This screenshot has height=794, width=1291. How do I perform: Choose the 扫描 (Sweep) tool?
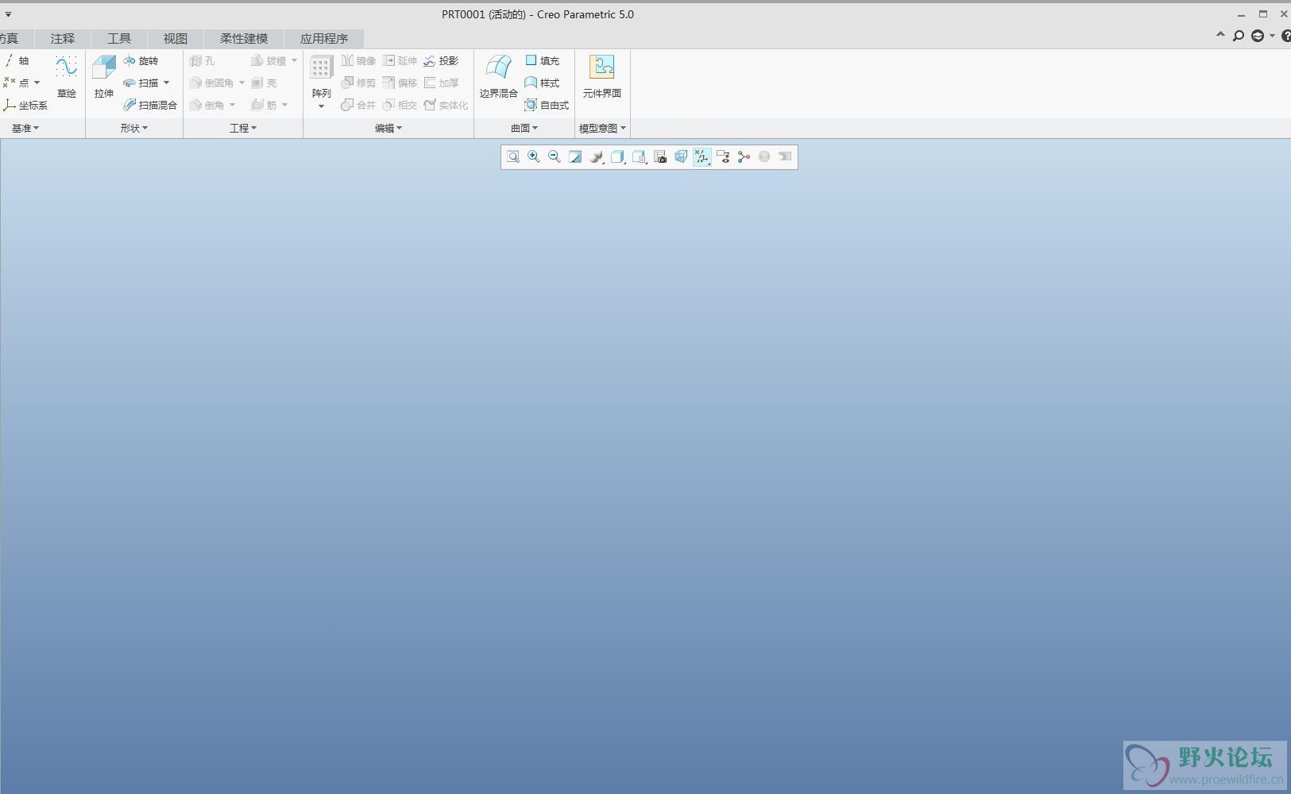[x=141, y=83]
